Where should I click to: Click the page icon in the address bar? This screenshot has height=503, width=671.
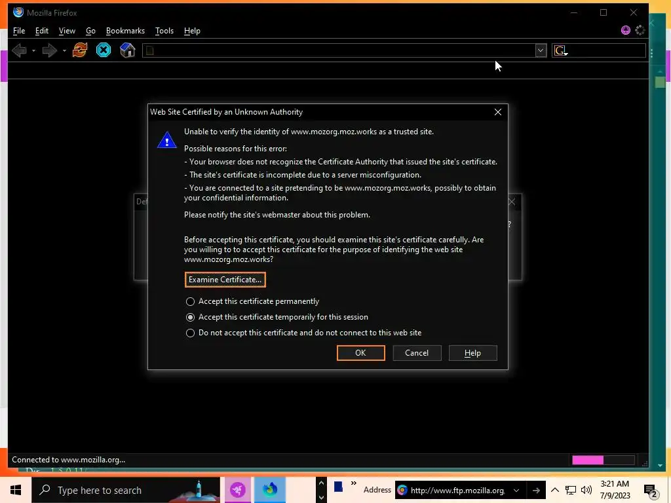pyautogui.click(x=150, y=50)
